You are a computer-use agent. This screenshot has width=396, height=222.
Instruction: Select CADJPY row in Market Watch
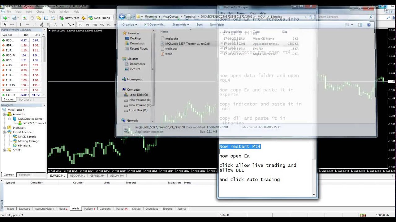22,95
